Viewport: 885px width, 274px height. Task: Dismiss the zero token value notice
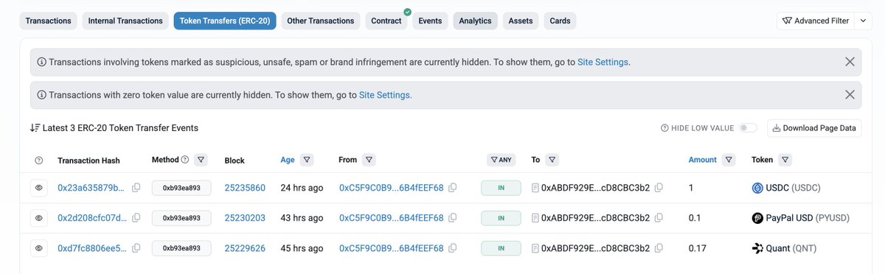point(850,95)
